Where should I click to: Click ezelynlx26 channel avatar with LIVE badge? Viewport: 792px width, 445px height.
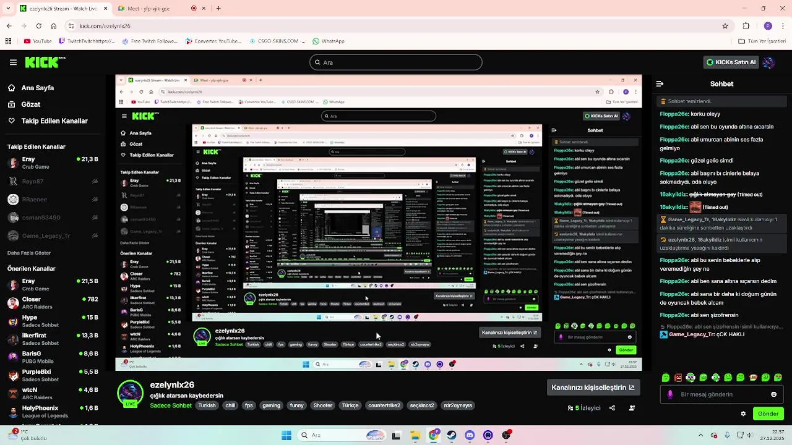click(x=130, y=394)
